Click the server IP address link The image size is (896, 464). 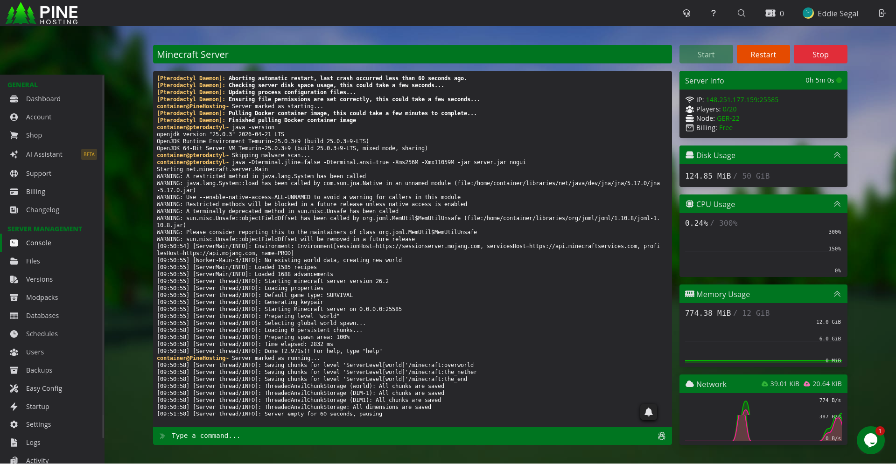[x=742, y=100]
